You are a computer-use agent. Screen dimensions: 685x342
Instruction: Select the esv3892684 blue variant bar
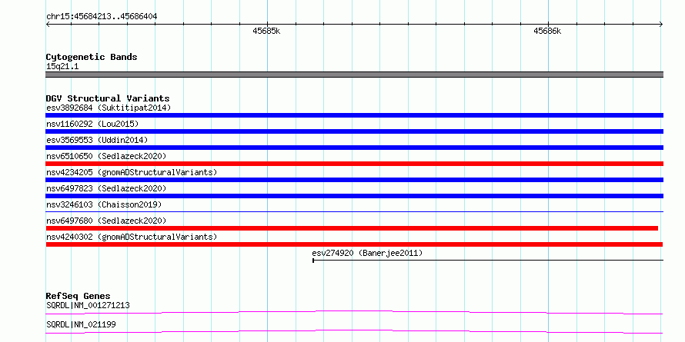point(354,115)
